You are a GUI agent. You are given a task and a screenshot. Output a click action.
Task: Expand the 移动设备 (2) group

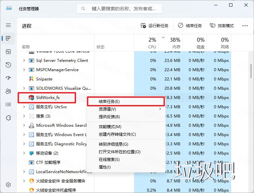click(x=24, y=153)
